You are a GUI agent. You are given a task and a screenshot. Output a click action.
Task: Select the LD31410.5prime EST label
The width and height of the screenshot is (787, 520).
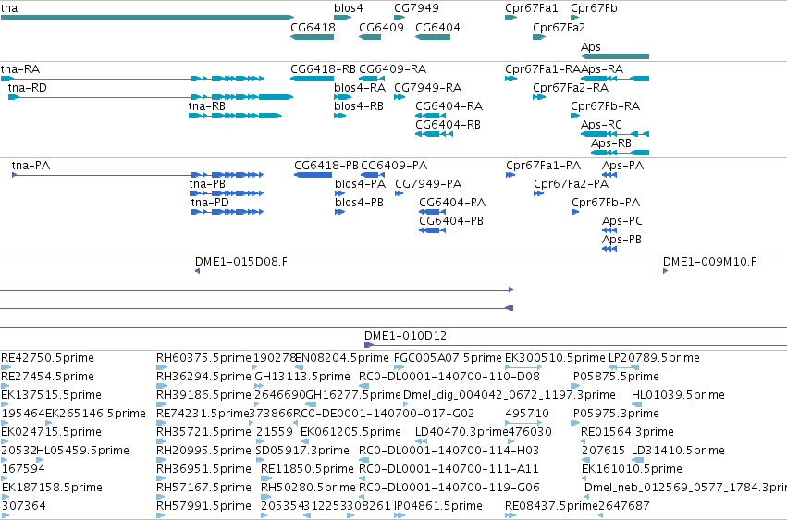[x=678, y=451]
